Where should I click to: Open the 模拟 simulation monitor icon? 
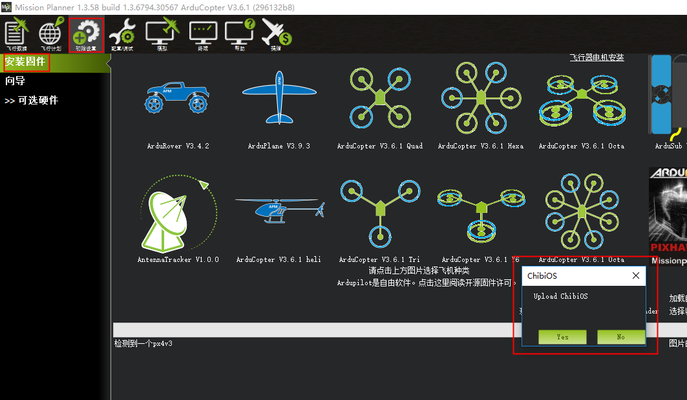click(163, 35)
